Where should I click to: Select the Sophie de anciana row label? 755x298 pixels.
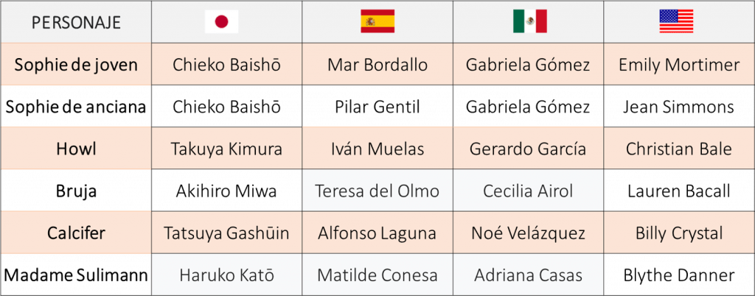click(76, 106)
